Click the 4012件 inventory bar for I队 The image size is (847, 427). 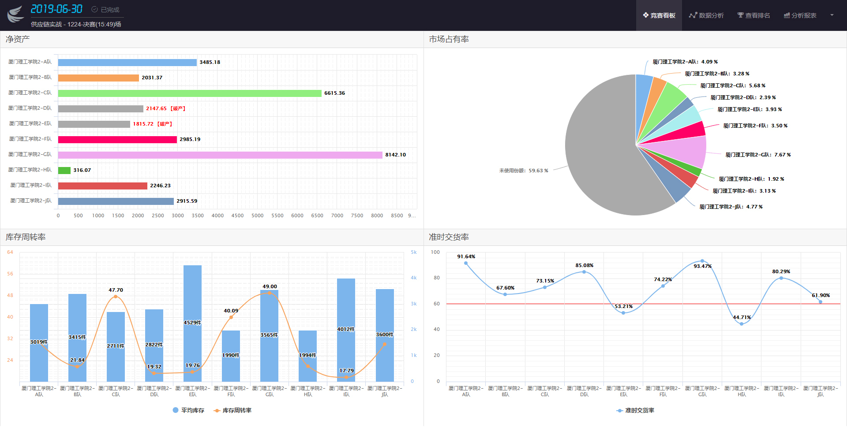[346, 330]
